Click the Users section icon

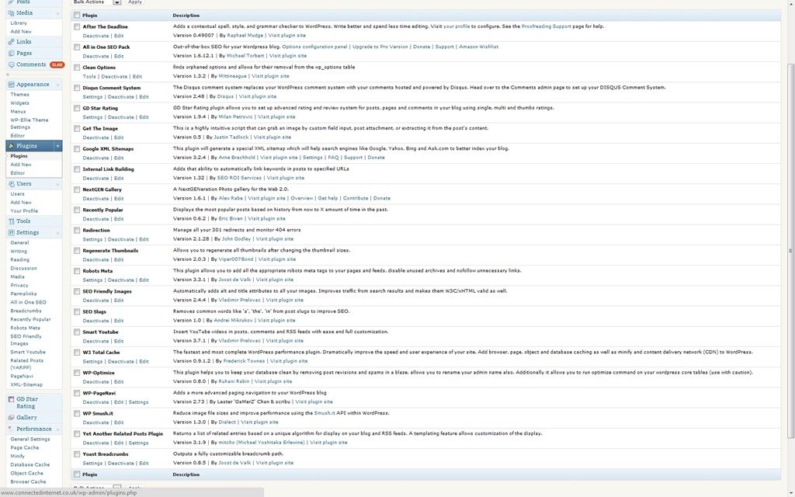pos(11,184)
